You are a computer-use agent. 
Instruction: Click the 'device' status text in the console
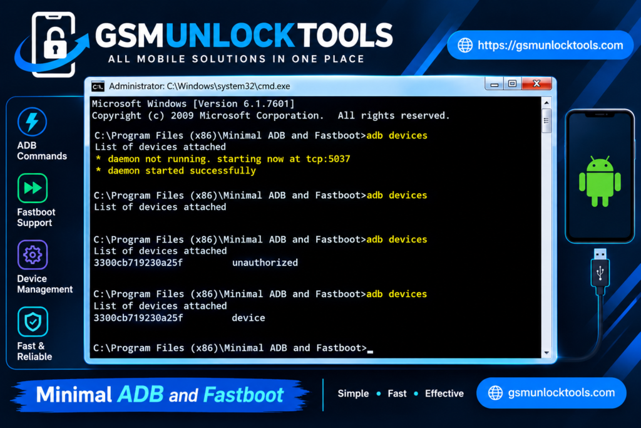[248, 318]
